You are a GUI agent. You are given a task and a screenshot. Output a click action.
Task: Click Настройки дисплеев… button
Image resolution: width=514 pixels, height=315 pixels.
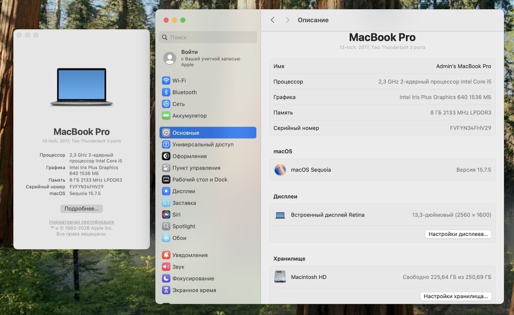tap(458, 234)
